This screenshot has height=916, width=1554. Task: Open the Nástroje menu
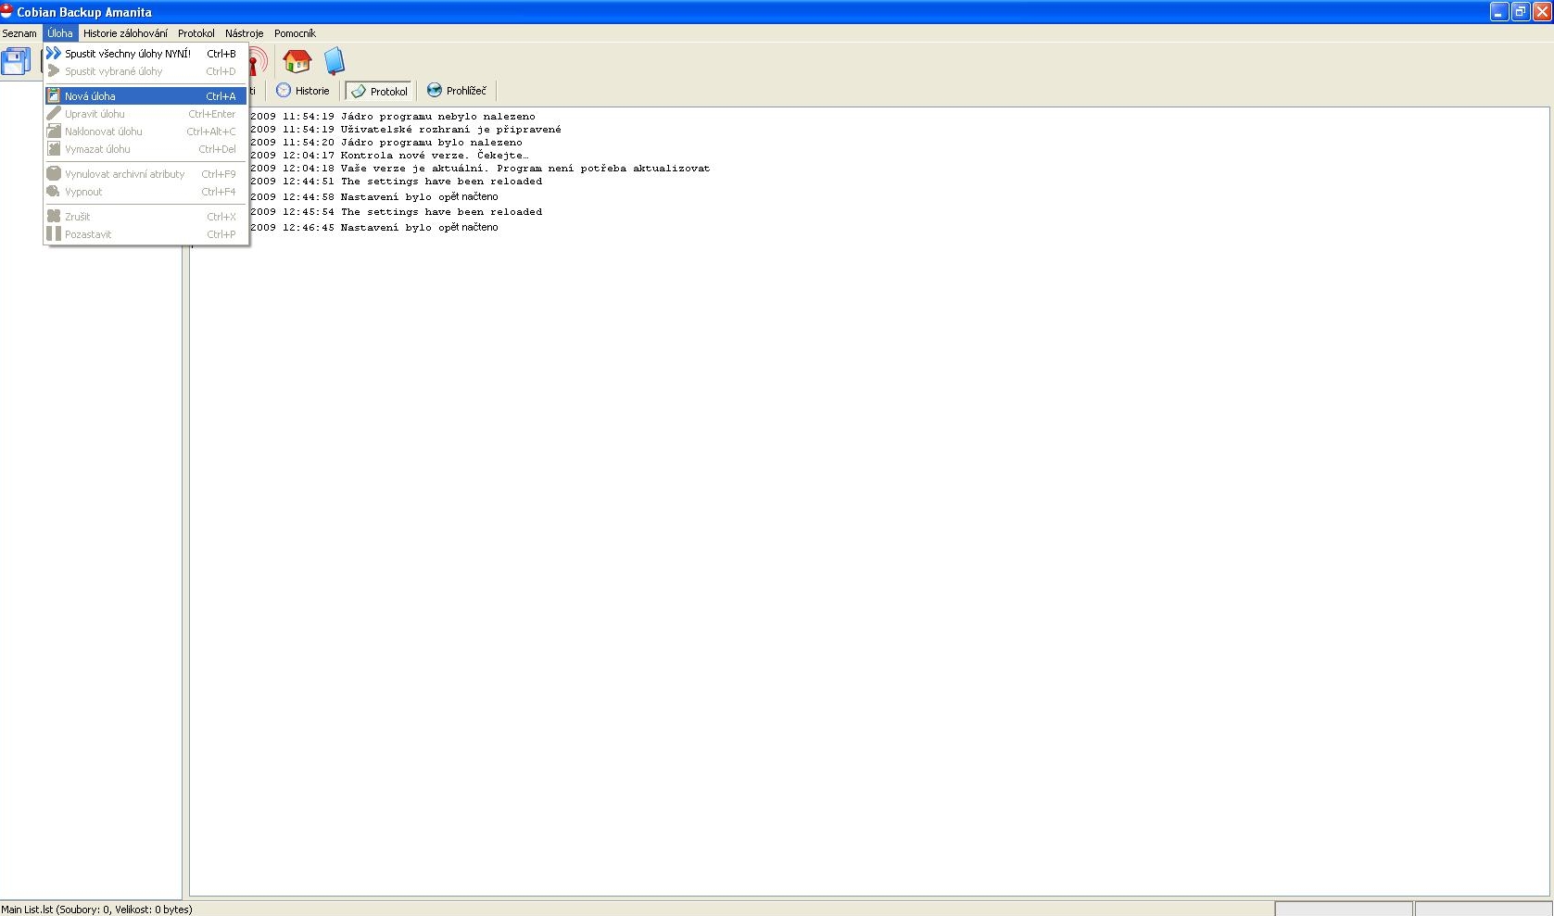tap(245, 33)
